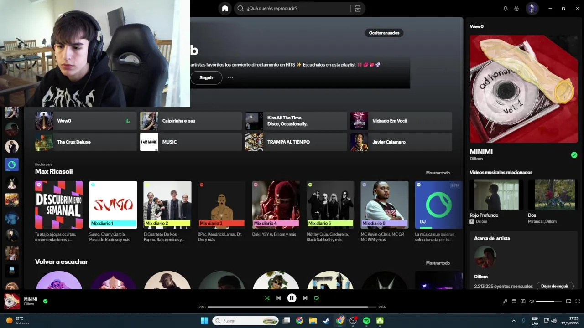Image resolution: width=584 pixels, height=328 pixels.
Task: Click the search field '¿Qué querés reproducir?'
Action: coord(299,8)
